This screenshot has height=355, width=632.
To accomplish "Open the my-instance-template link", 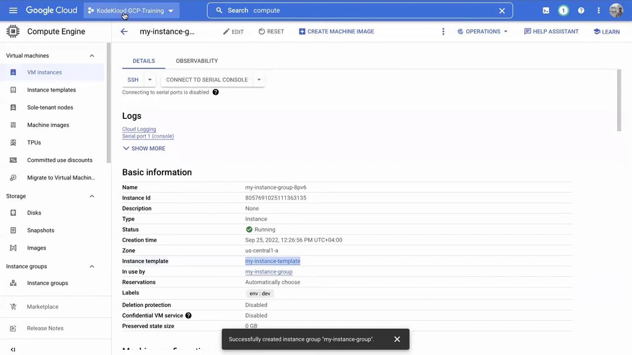I will [x=273, y=261].
